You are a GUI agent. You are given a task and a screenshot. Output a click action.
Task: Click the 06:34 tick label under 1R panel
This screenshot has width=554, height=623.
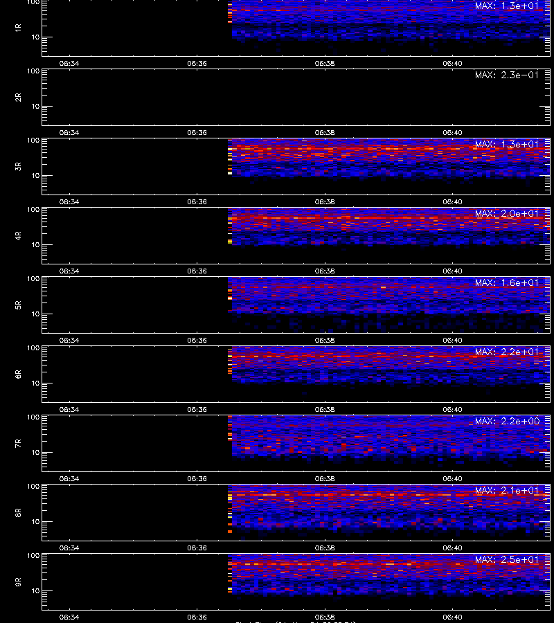[x=69, y=63]
